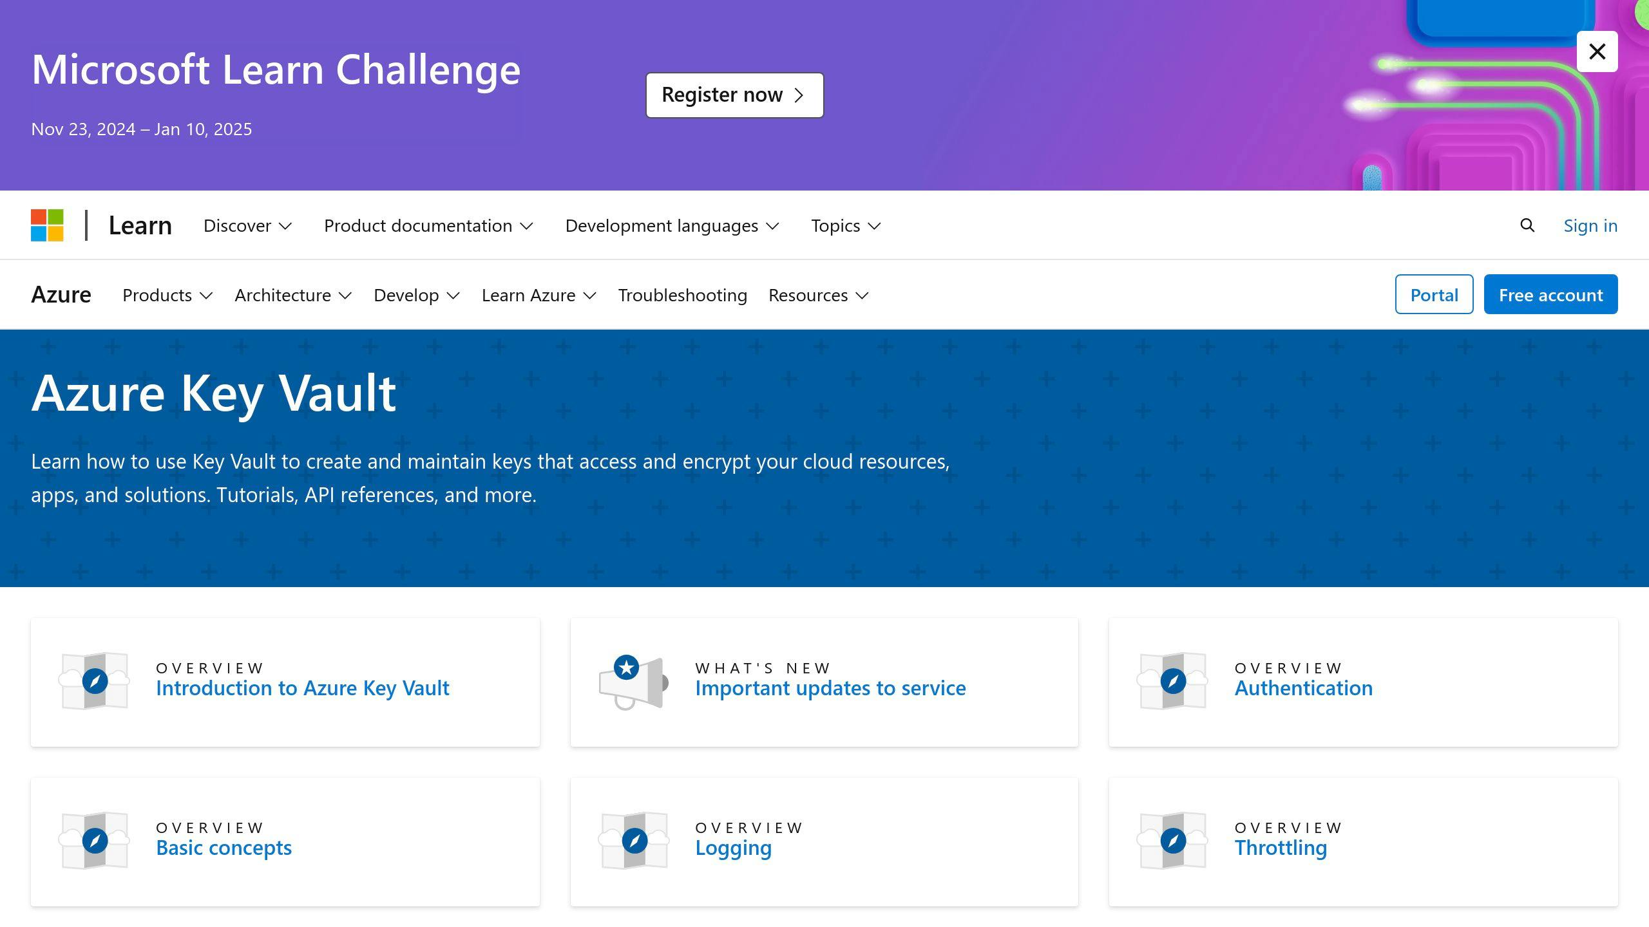This screenshot has height=927, width=1649.
Task: Click the Introduction to Azure Key Vault map icon
Action: [x=95, y=681]
